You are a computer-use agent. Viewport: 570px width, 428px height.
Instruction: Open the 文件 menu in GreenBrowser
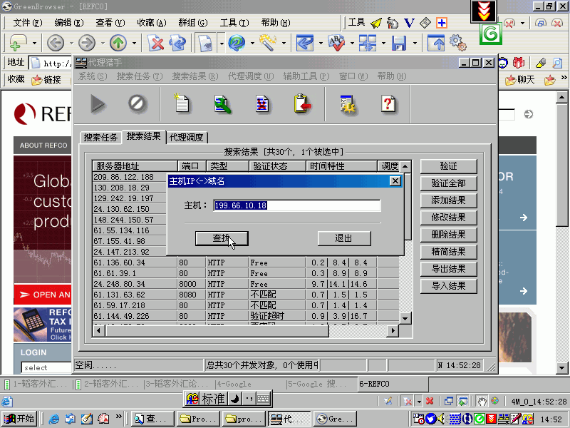click(26, 23)
